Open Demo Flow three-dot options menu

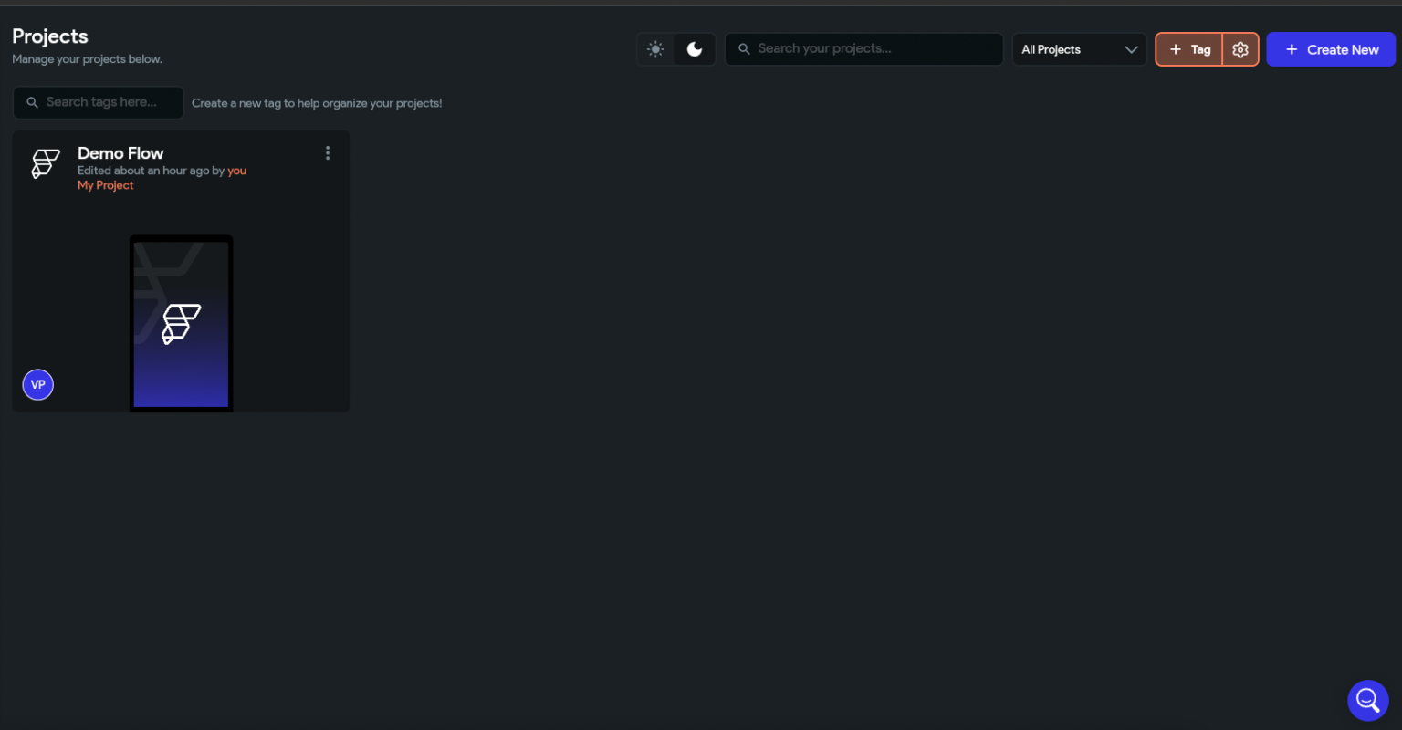coord(328,153)
